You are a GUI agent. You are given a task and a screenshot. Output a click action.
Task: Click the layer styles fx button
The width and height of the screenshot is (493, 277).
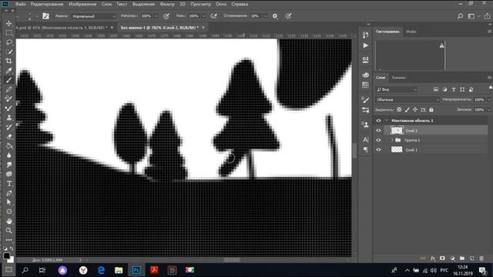pos(433,259)
